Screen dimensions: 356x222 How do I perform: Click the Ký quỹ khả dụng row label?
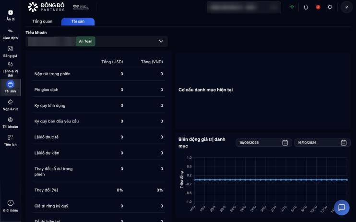coord(50,105)
